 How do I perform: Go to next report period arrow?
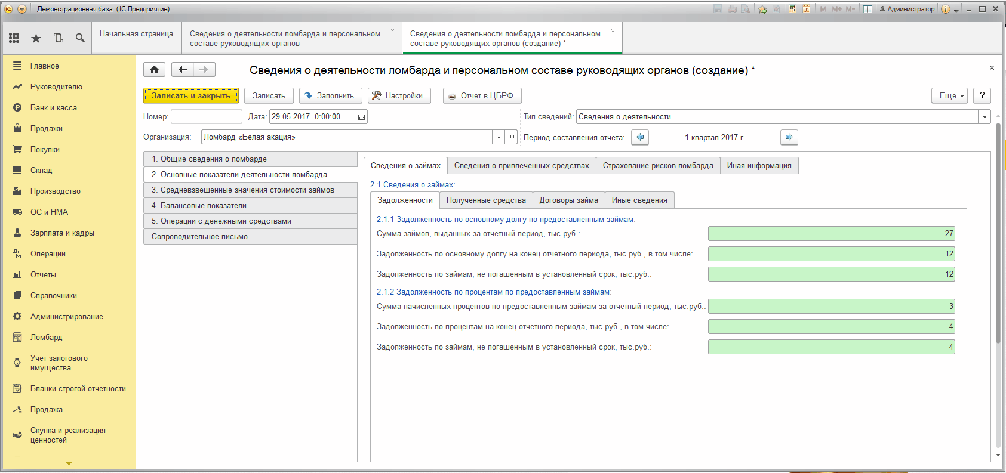pyautogui.click(x=789, y=137)
